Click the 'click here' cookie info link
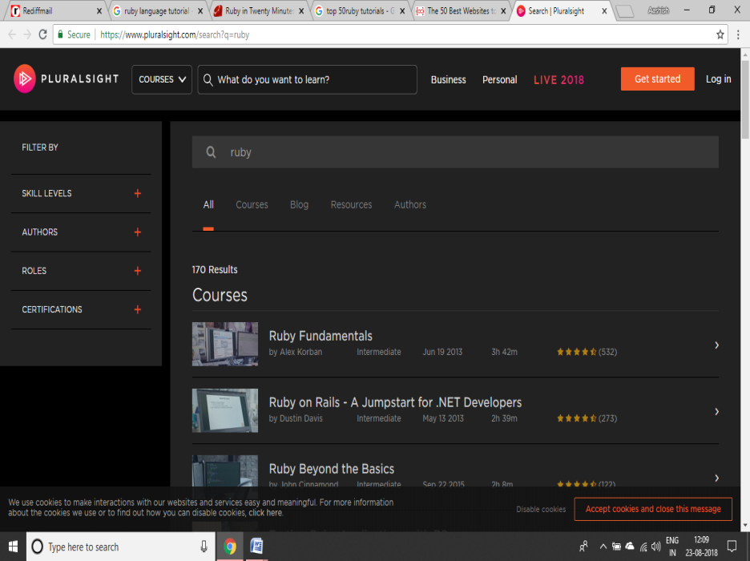750x561 pixels. (265, 513)
